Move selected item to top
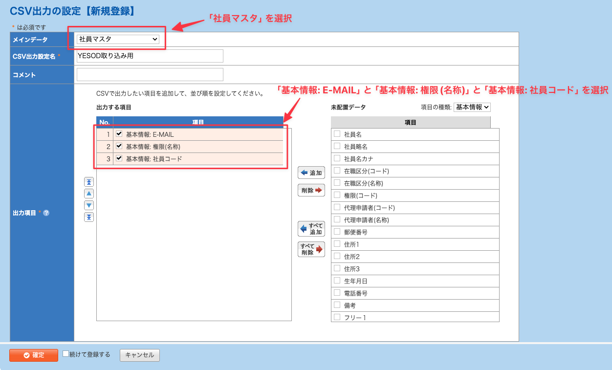612x370 pixels. [89, 182]
